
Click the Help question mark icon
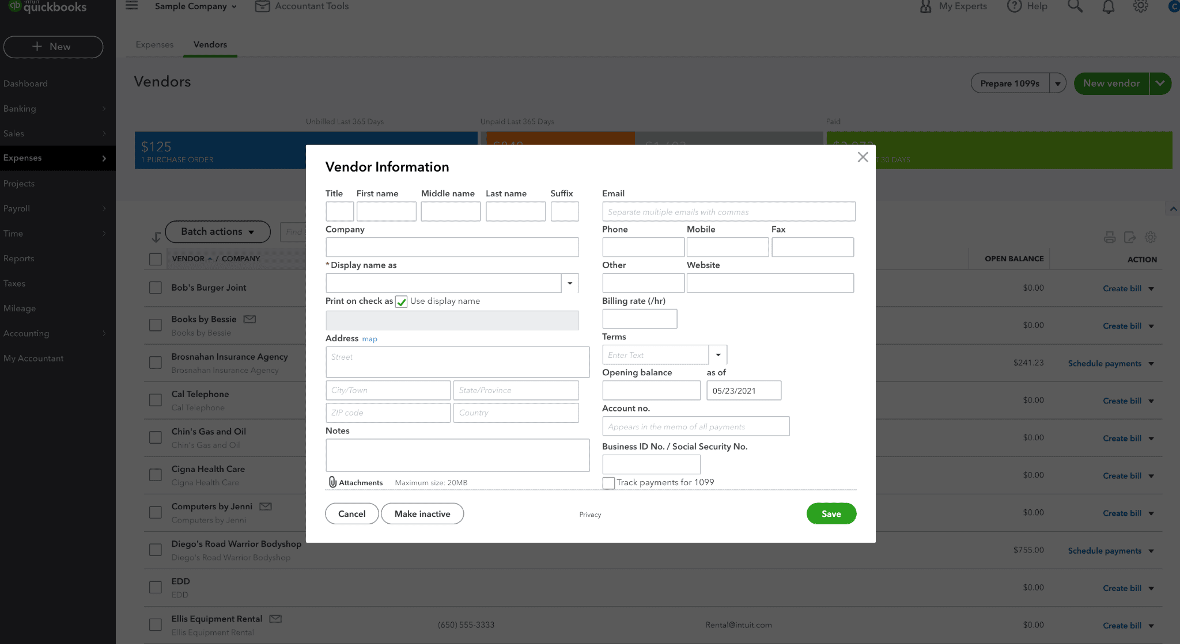(1014, 6)
